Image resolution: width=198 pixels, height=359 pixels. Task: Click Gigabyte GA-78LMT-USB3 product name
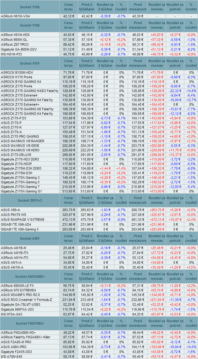21,304
